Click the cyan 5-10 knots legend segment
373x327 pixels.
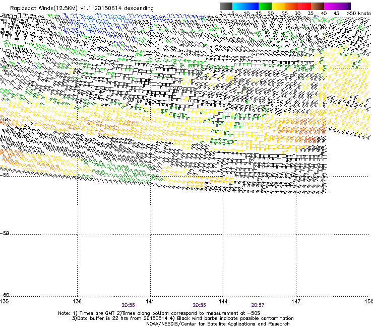click(x=239, y=6)
